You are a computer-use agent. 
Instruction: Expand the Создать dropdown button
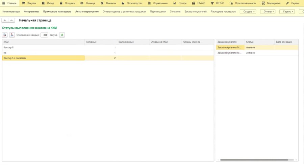248,11
